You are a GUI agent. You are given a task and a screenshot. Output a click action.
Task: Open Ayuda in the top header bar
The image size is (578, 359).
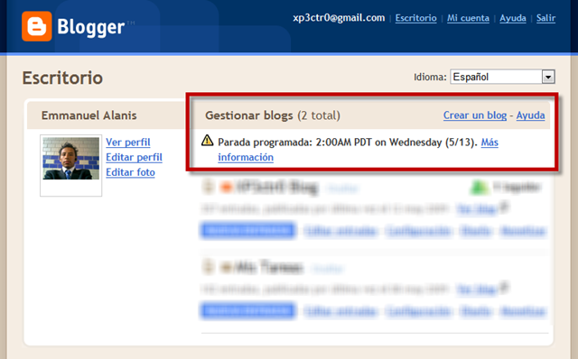513,18
